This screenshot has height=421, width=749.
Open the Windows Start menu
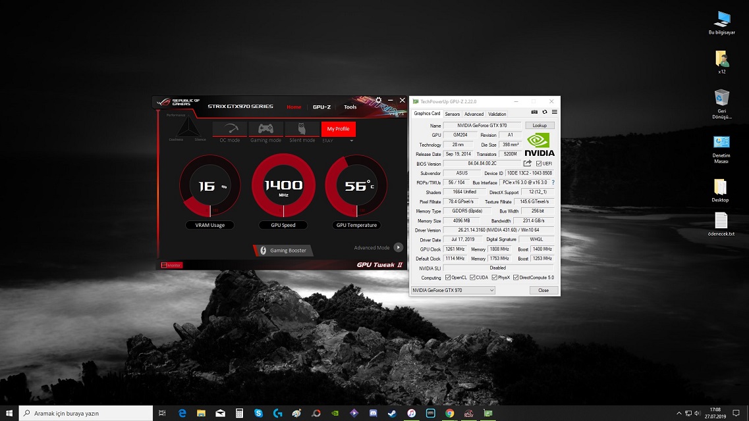9,413
